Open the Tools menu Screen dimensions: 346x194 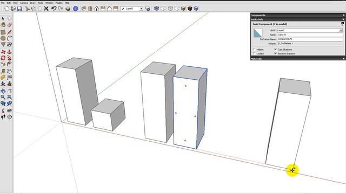click(41, 3)
